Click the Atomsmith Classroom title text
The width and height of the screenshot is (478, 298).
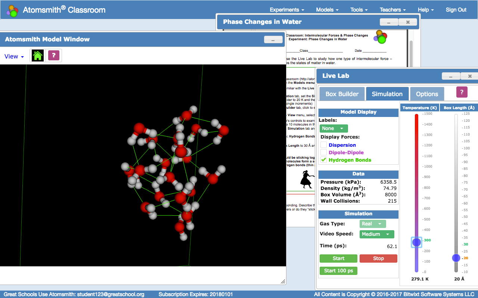pyautogui.click(x=64, y=10)
